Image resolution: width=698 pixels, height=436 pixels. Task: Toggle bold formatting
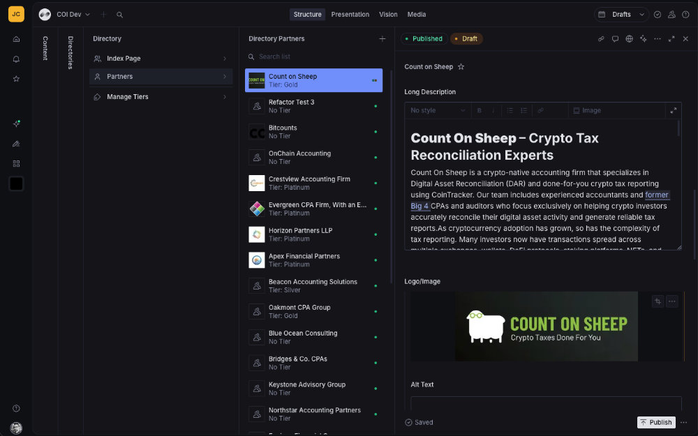pos(480,110)
